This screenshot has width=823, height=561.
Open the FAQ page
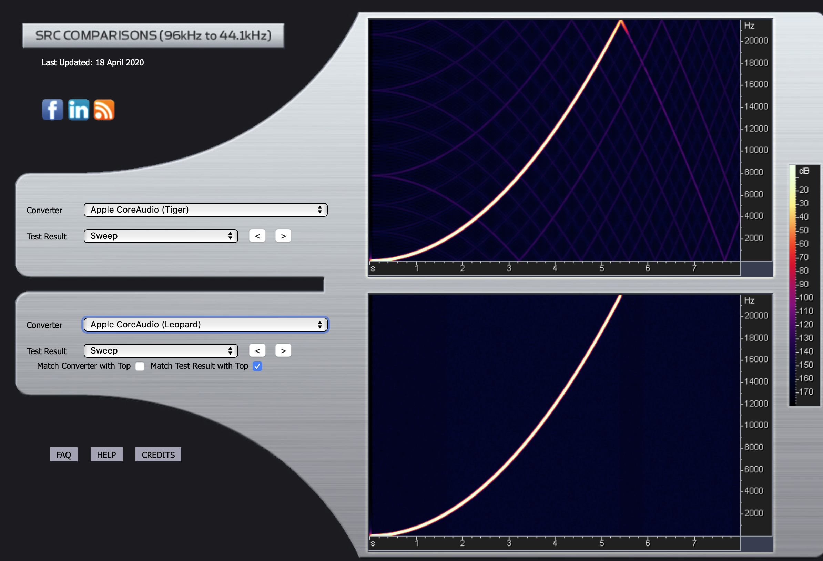coord(64,455)
